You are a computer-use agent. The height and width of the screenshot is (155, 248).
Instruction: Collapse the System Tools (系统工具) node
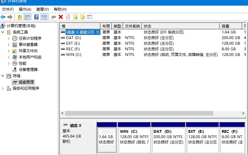click(x=3, y=32)
